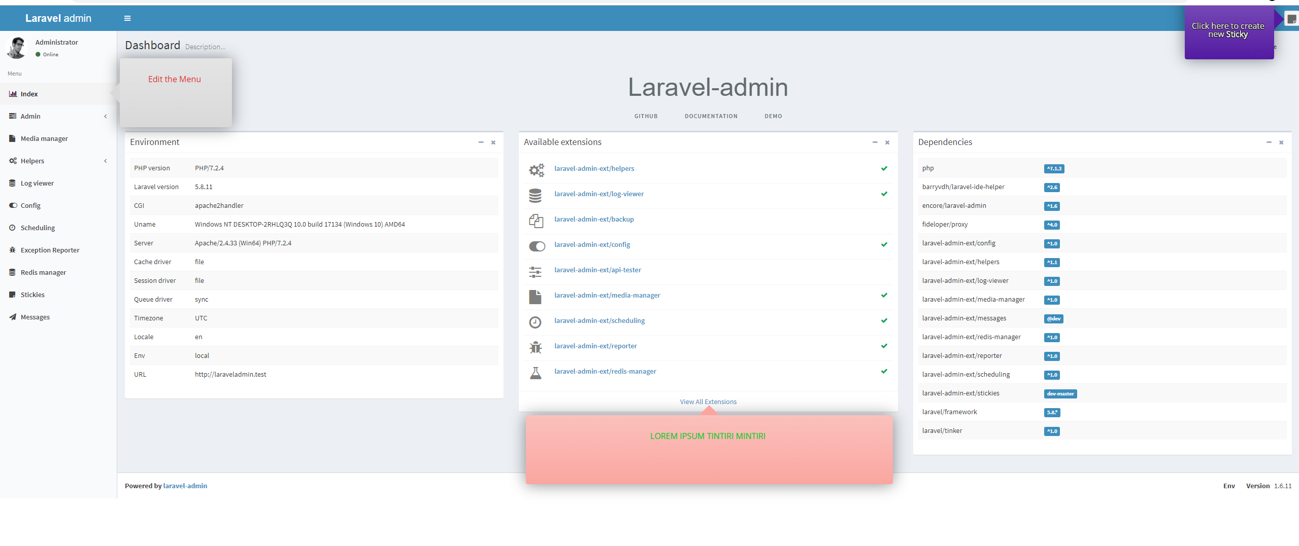Open the laravel-admin-ext/media-manager extension link
This screenshot has height=546, width=1299.
607,295
